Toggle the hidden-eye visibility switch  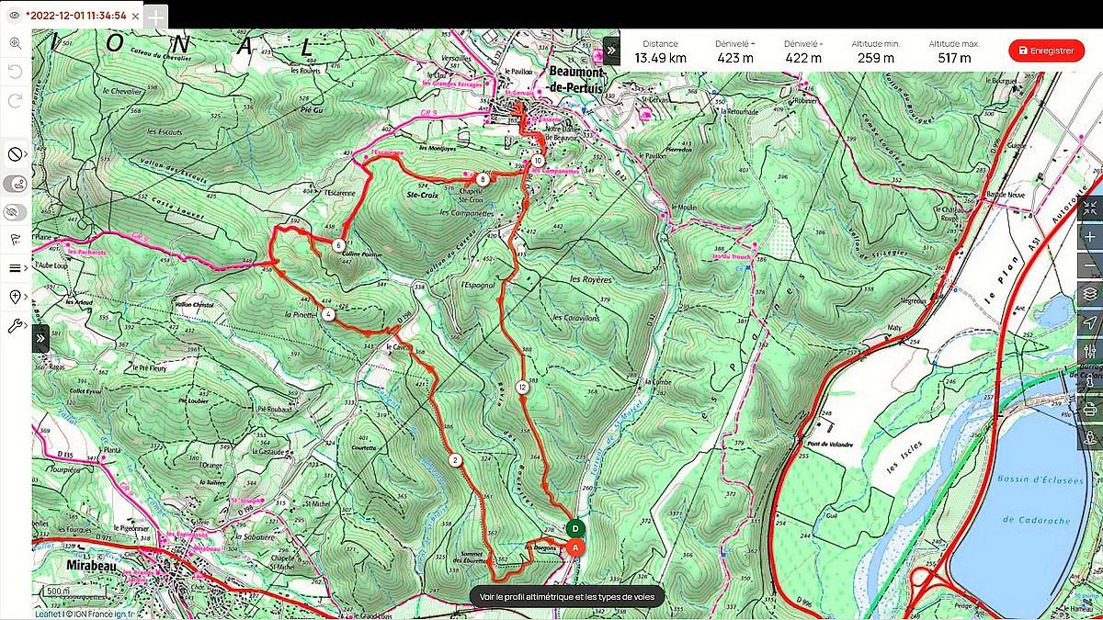tap(15, 212)
